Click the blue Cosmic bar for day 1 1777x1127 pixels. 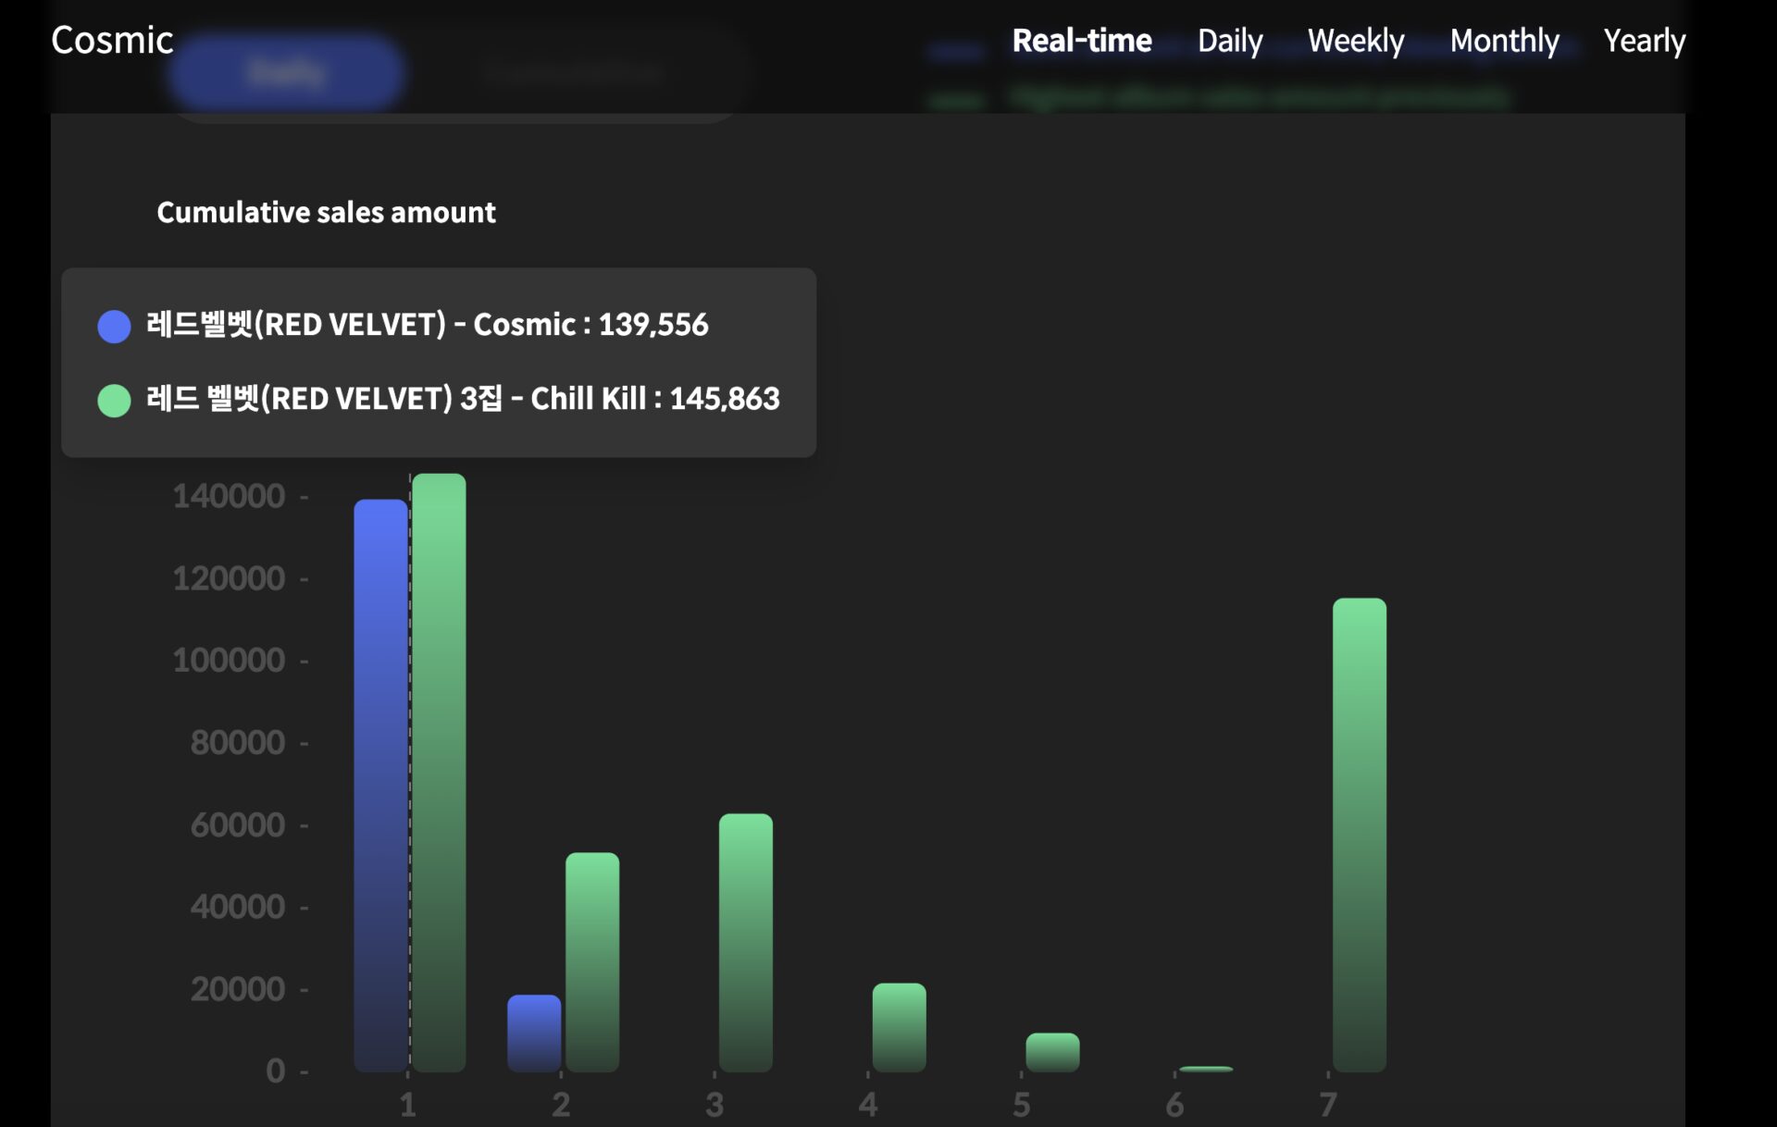click(380, 786)
